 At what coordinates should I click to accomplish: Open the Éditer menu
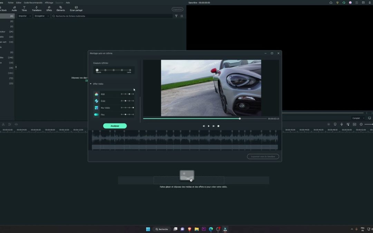click(19, 3)
